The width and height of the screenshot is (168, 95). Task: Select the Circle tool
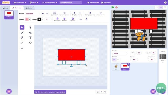point(30,43)
